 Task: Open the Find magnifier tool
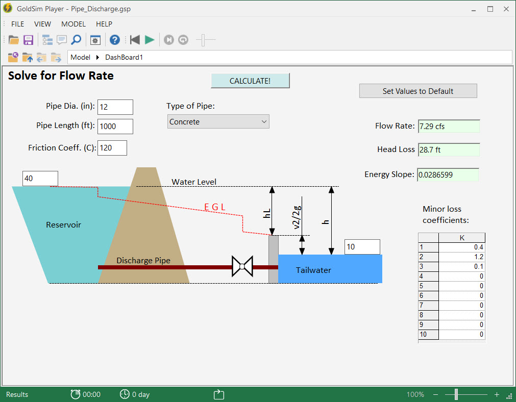click(x=76, y=40)
